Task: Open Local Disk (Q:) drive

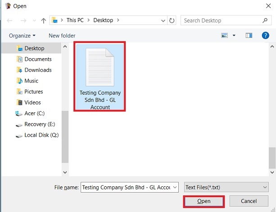Action: [x=41, y=135]
